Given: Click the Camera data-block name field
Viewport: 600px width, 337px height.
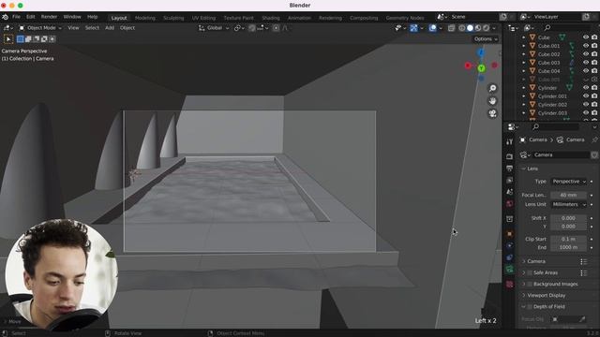Looking at the screenshot, I should click(x=561, y=155).
